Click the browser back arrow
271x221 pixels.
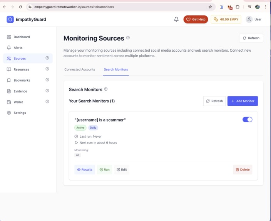point(5,7)
